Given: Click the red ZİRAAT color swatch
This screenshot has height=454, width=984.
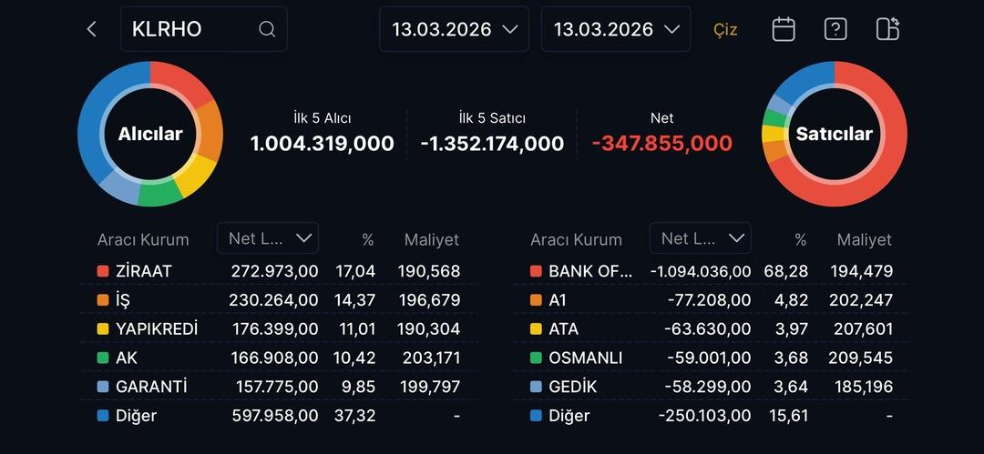Looking at the screenshot, I should (x=103, y=271).
